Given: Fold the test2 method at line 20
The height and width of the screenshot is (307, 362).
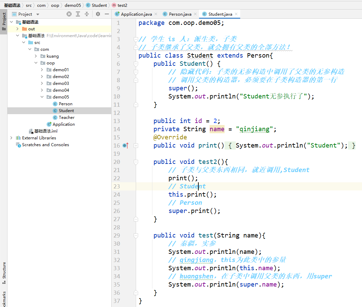Looking at the screenshot, I should [x=136, y=162].
